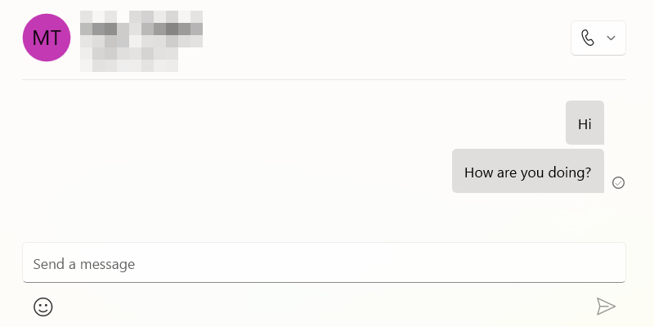654x327 pixels.
Task: Click the phone call icon
Action: coord(587,38)
